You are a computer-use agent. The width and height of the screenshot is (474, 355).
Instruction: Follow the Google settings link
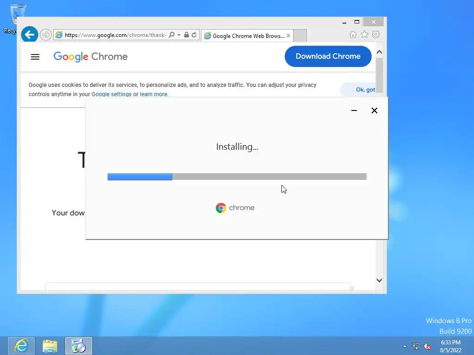111,94
